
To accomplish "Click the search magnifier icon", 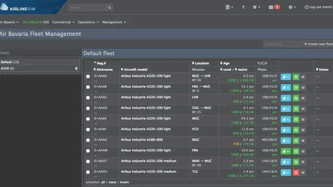I will [109, 7].
